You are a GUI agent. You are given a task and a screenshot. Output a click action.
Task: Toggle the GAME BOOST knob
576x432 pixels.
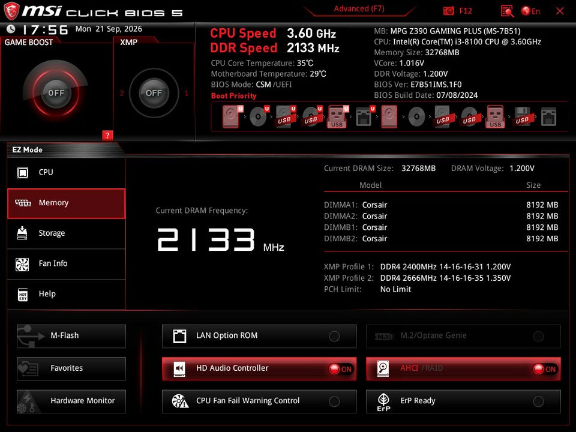(x=56, y=93)
